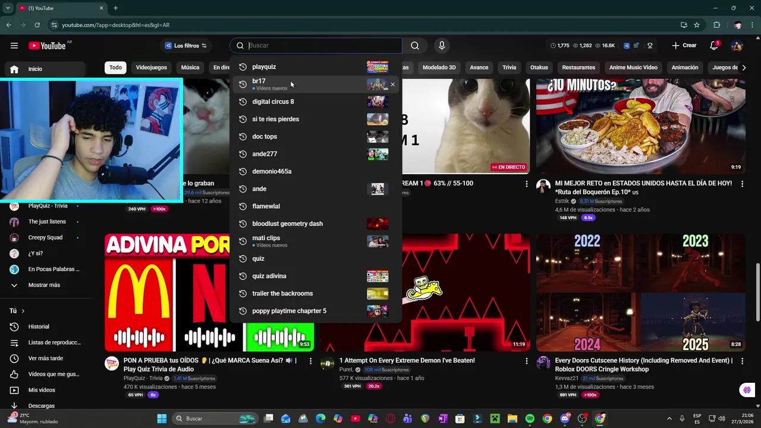Viewport: 761px width, 428px height.
Task: Open Ver más tarde in the sidebar
Action: point(44,358)
